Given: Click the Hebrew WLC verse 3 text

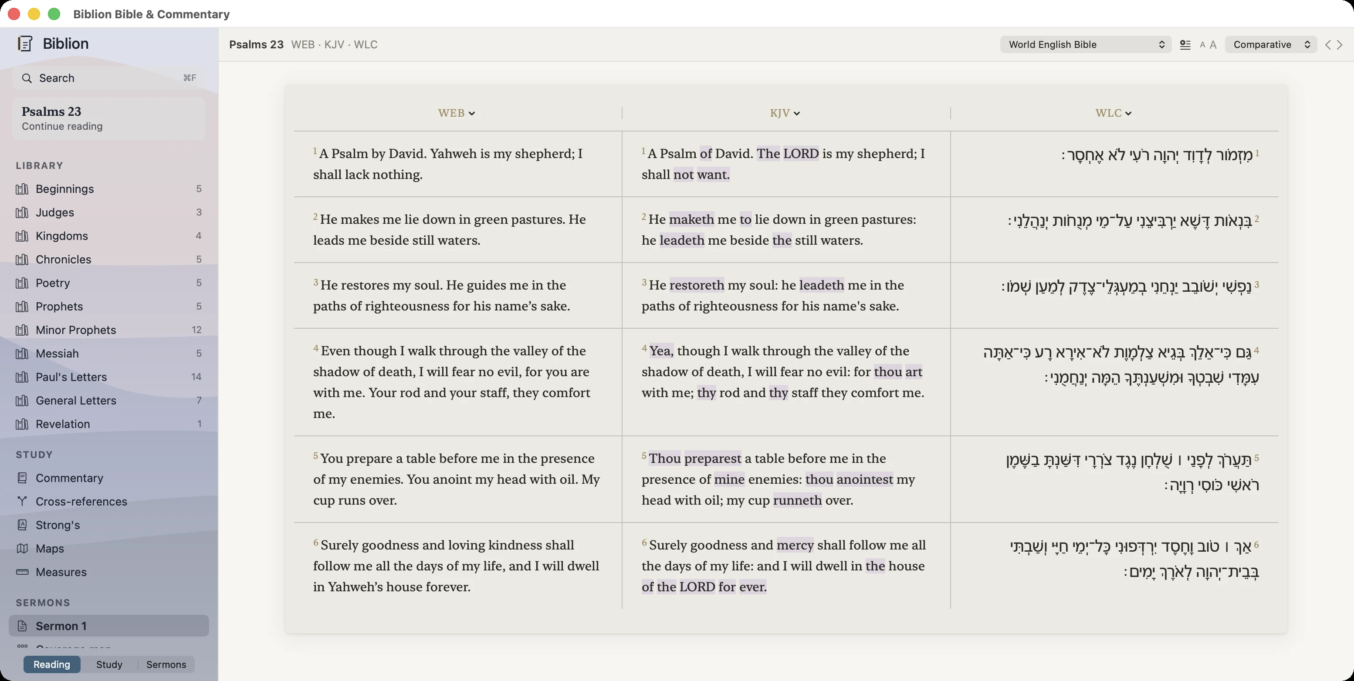Looking at the screenshot, I should pyautogui.click(x=1127, y=287).
